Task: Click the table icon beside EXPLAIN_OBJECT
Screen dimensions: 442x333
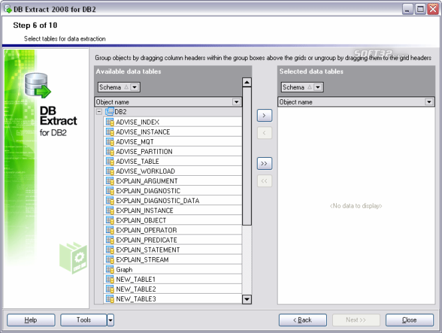Action: point(110,220)
